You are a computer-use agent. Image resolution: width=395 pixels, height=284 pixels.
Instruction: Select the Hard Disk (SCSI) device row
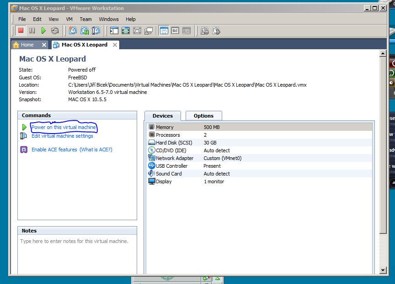point(174,143)
